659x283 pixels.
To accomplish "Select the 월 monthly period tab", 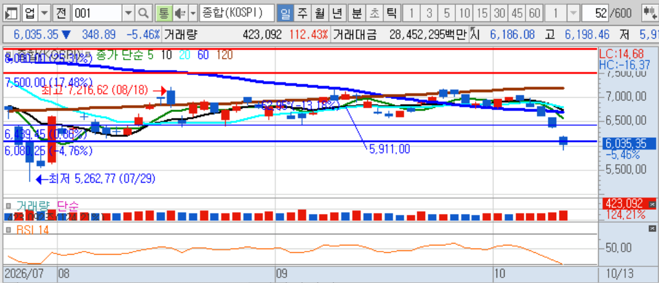I will pos(320,14).
